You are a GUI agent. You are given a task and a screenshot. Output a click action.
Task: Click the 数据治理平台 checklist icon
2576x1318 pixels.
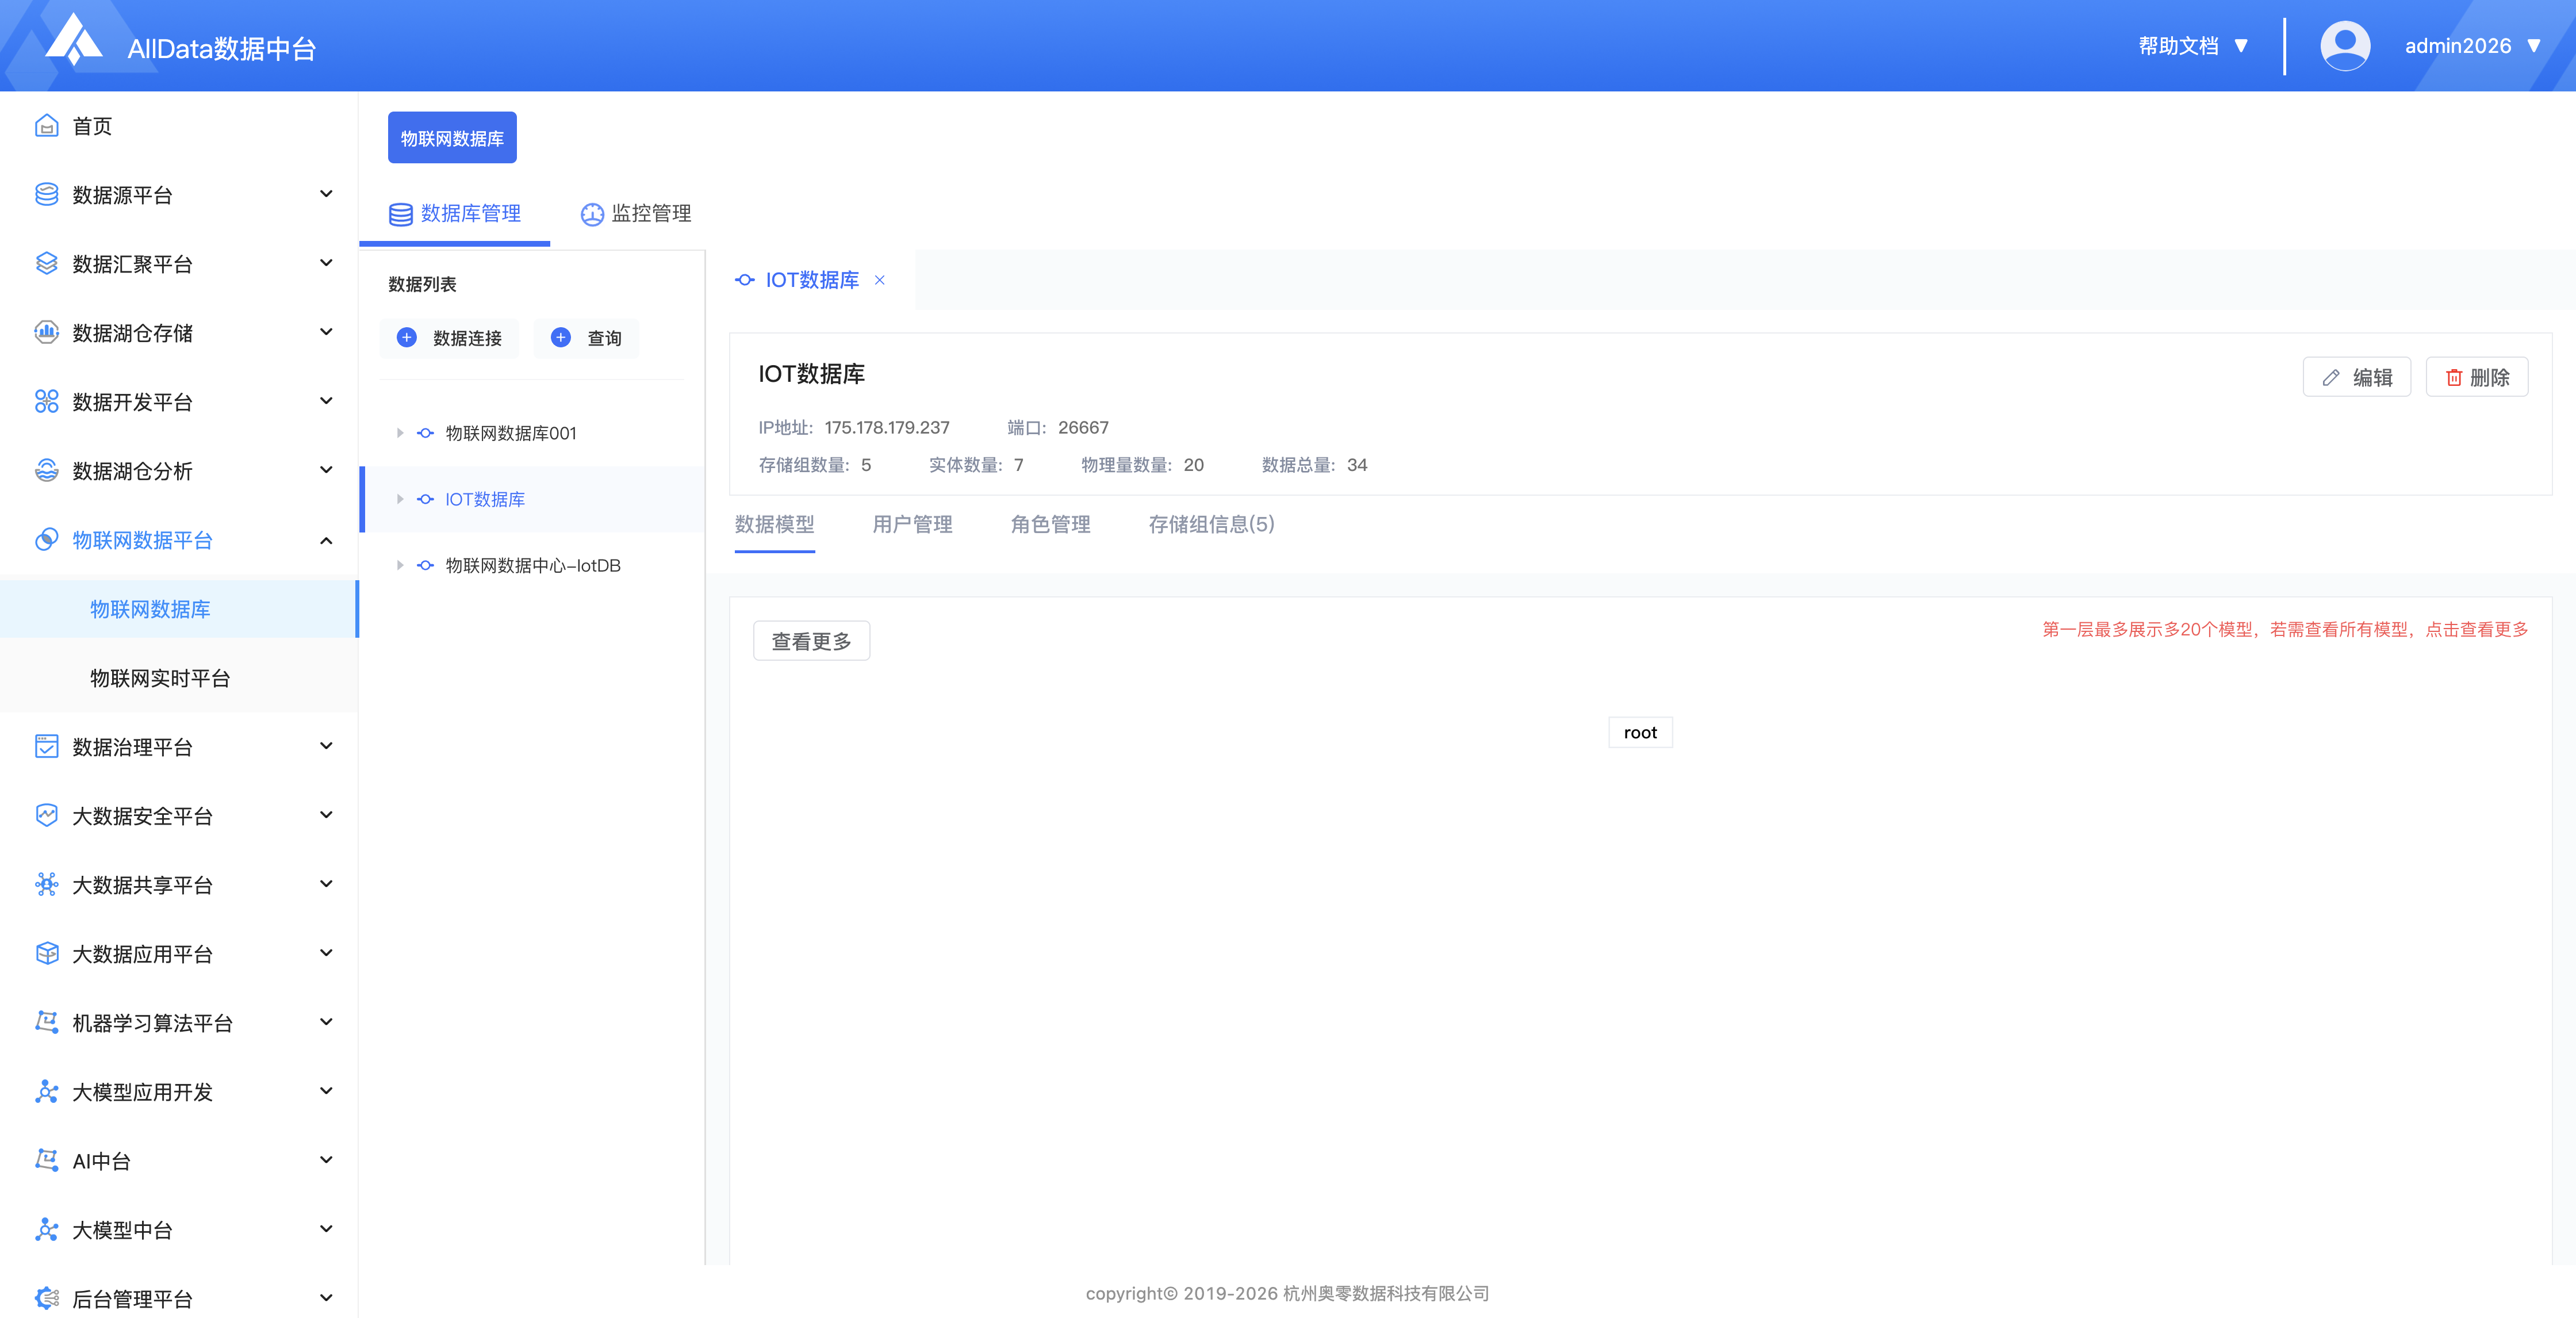click(47, 746)
